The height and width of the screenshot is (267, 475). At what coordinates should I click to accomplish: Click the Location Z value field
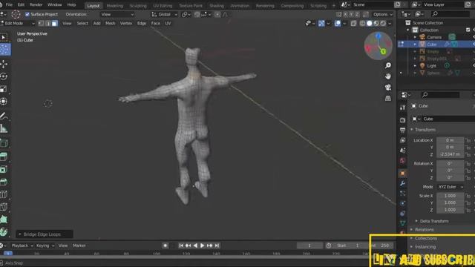451,154
